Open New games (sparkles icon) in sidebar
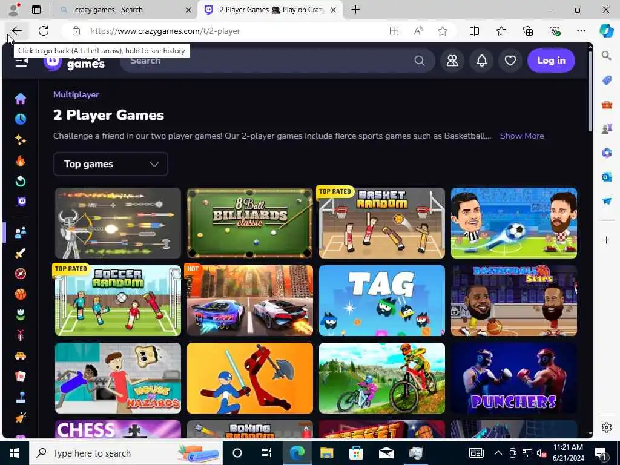Screen dimensions: 620x465 click(x=21, y=140)
